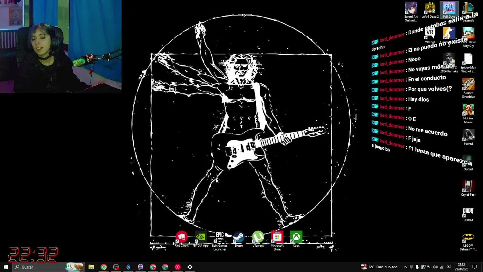
Task: Open the Windows Start menu
Action: pos(6,267)
